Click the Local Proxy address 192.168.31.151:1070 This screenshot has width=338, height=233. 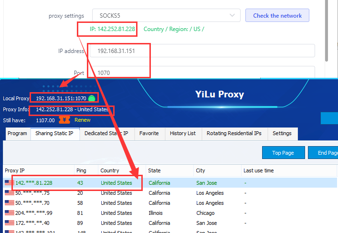point(61,98)
